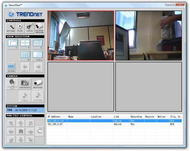The height and width of the screenshot is (151, 190).
Task: Click N/A cell for 192.168.0.97
Action: [x=172, y=124]
